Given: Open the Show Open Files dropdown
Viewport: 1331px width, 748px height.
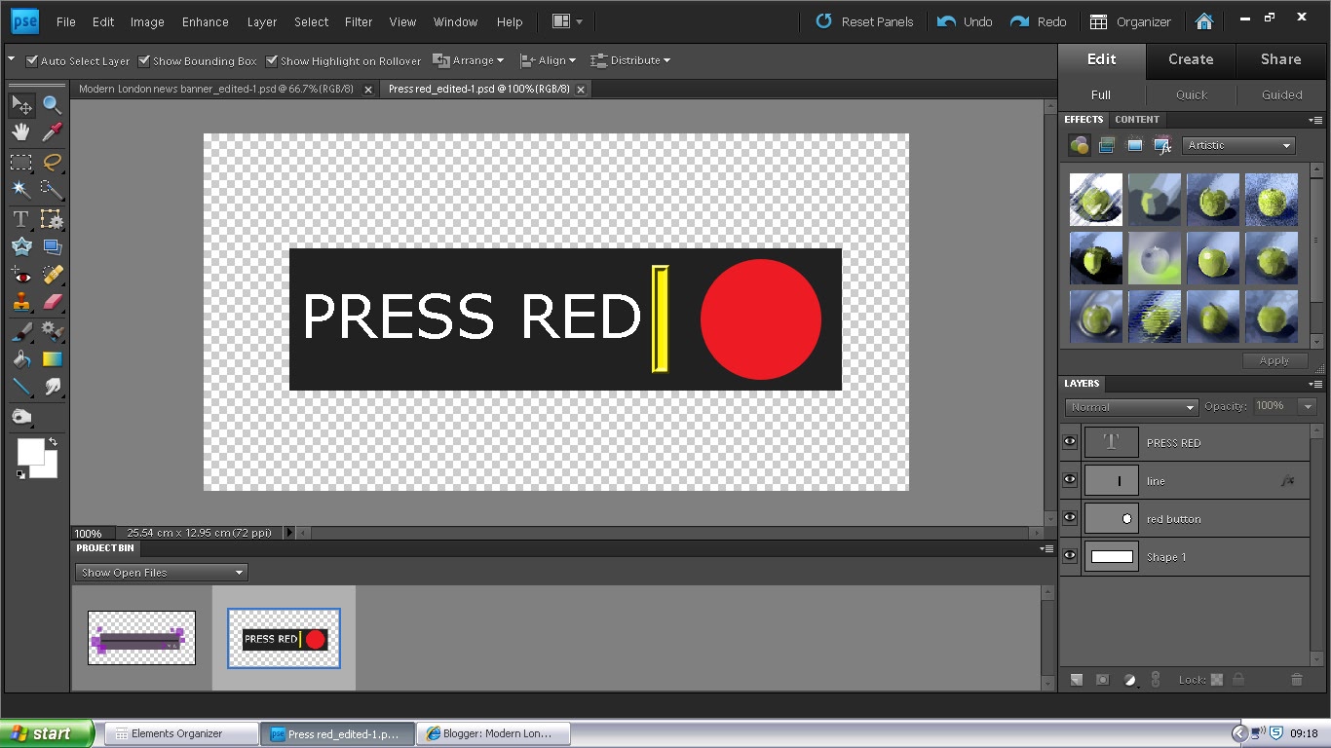Looking at the screenshot, I should [x=161, y=572].
